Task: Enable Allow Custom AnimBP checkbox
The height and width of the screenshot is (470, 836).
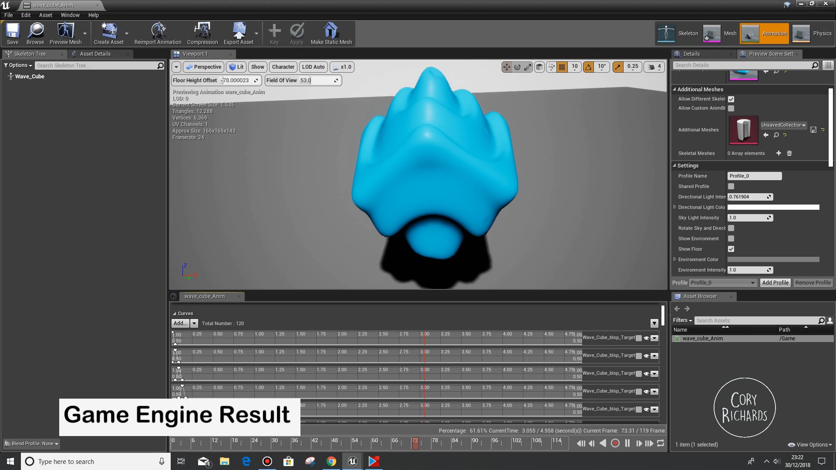Action: click(x=731, y=108)
